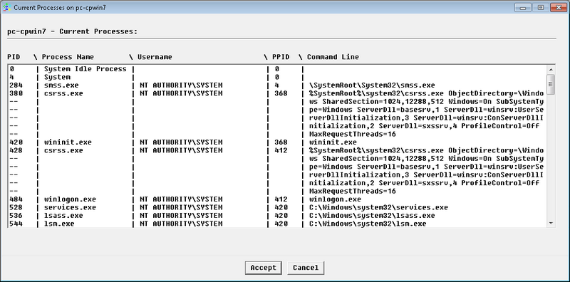The height and width of the screenshot is (282, 570).
Task: Click the PPID column header
Action: pos(281,57)
